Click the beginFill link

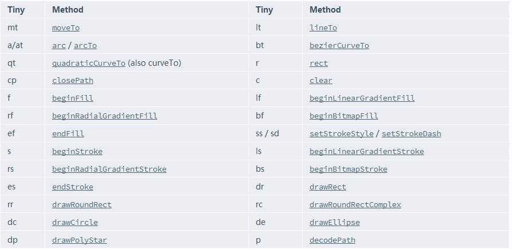coord(73,98)
